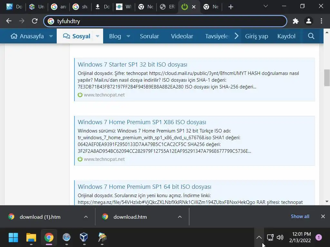Open the clock showing 12:01 PM
This screenshot has height=247, width=330.
[x=300, y=237]
